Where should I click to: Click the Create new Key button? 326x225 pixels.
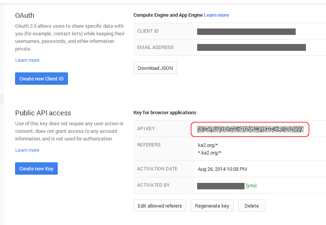(36, 168)
